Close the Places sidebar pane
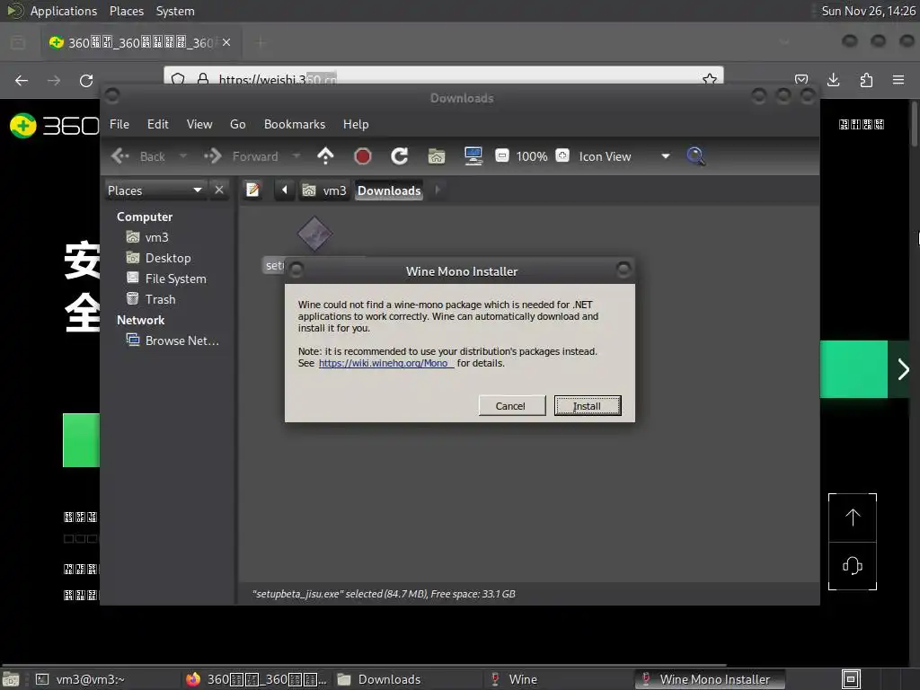920x690 pixels. [x=219, y=190]
